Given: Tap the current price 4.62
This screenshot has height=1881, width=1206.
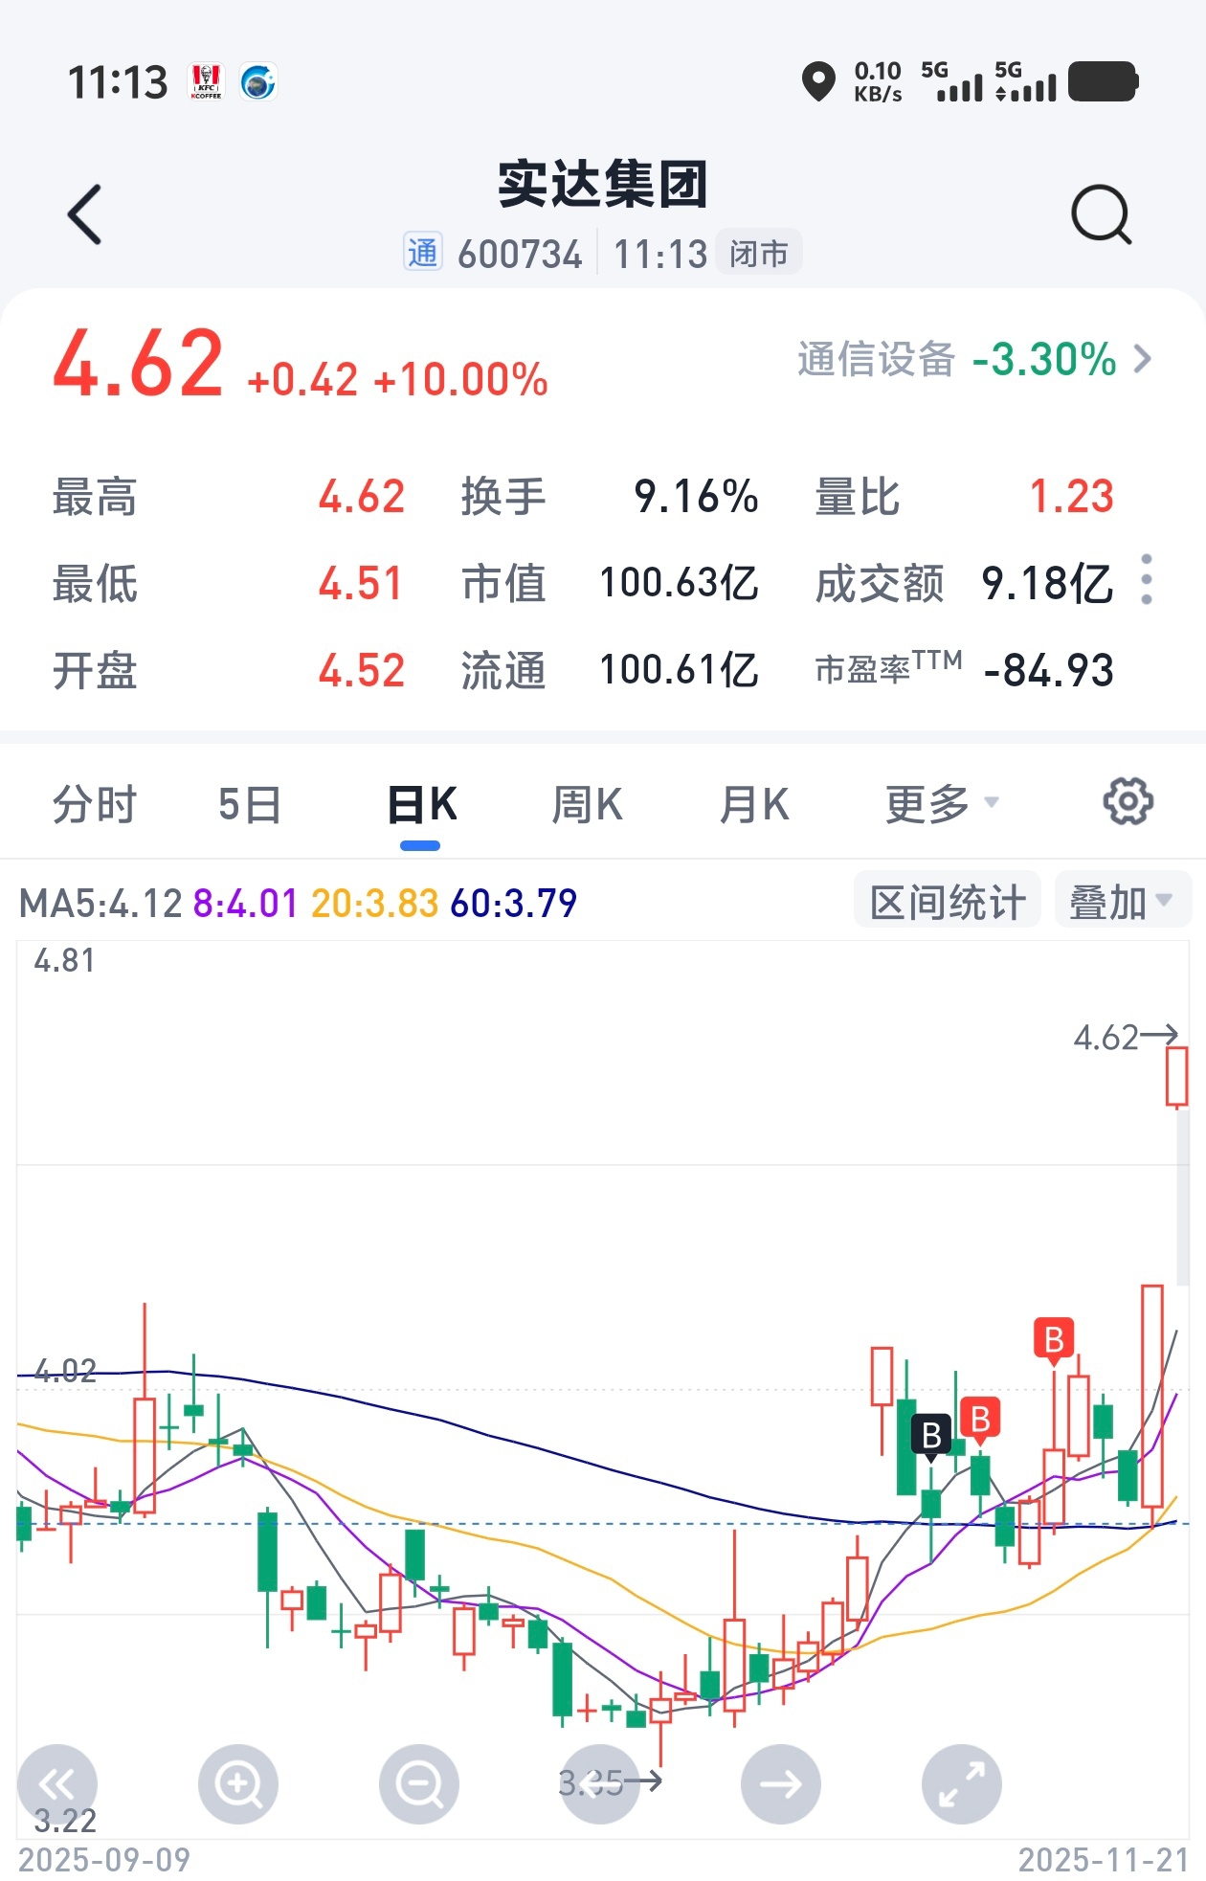Looking at the screenshot, I should [139, 363].
